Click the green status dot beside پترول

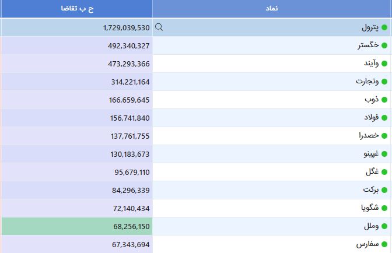tap(384, 27)
